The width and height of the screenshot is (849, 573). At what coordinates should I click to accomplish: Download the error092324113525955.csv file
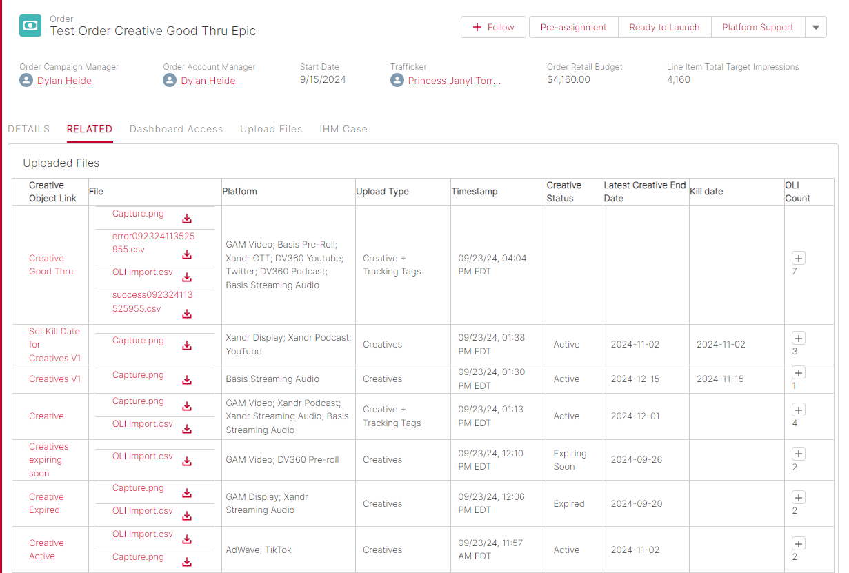tap(187, 254)
